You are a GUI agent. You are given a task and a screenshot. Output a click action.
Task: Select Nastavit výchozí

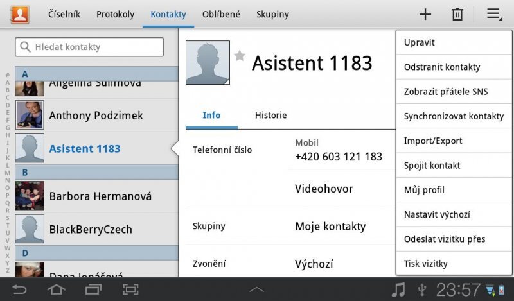[454, 214]
